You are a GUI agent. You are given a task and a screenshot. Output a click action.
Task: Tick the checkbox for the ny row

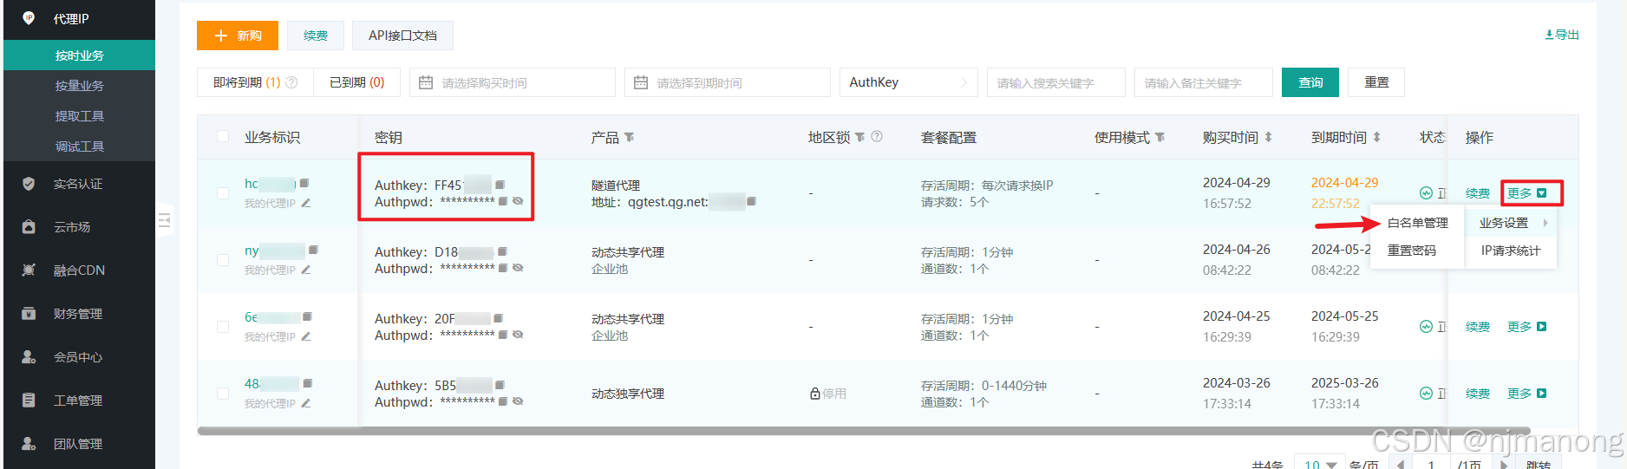[223, 259]
